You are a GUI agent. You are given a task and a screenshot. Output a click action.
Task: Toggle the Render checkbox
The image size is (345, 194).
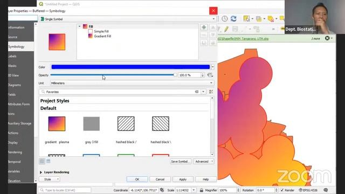282,190
